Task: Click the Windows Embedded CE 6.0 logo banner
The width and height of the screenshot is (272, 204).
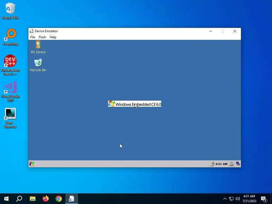Action: [x=135, y=104]
